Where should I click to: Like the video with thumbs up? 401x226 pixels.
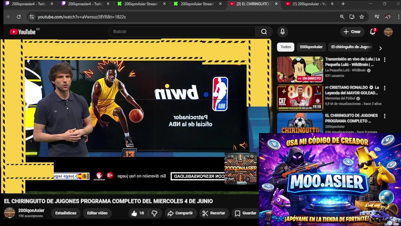[x=138, y=213]
